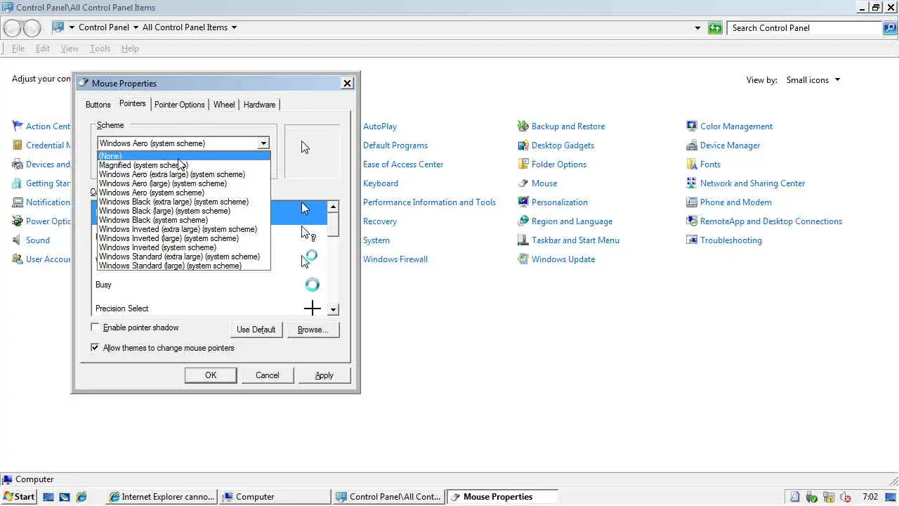
Task: Choose (None) in the scheme list
Action: (x=183, y=156)
